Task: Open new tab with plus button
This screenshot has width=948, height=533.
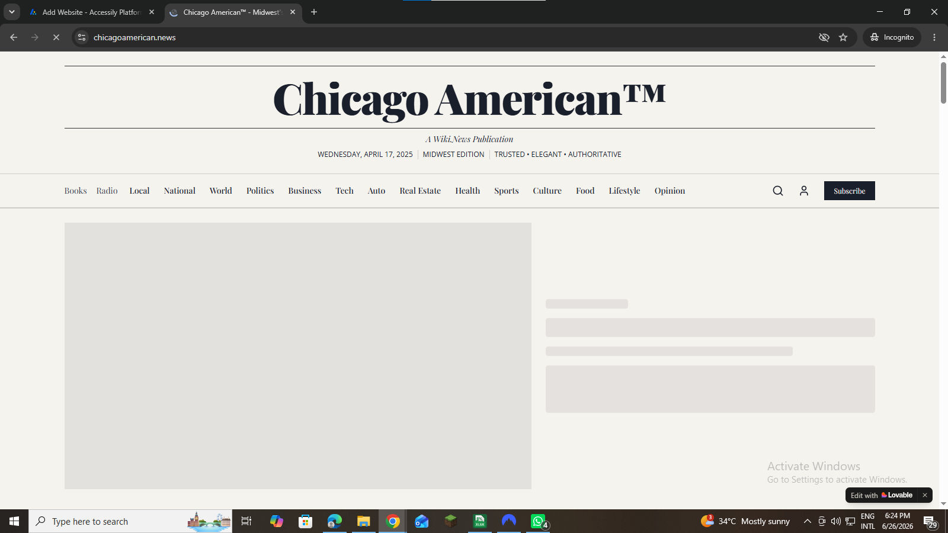Action: click(x=314, y=12)
